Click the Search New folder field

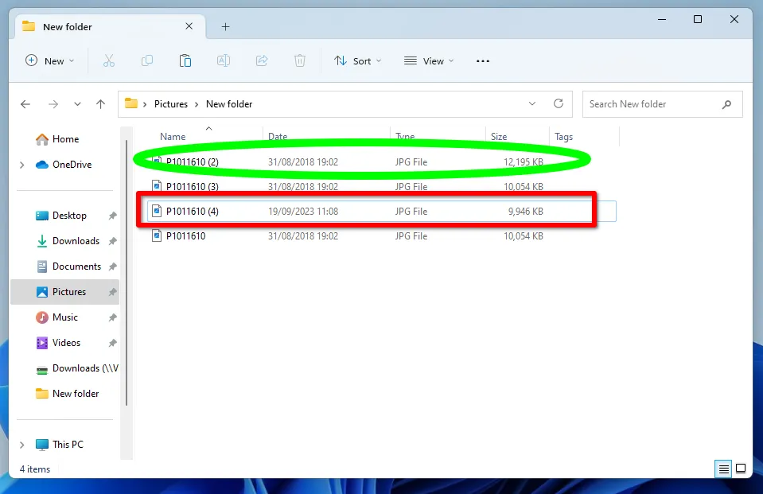(662, 104)
